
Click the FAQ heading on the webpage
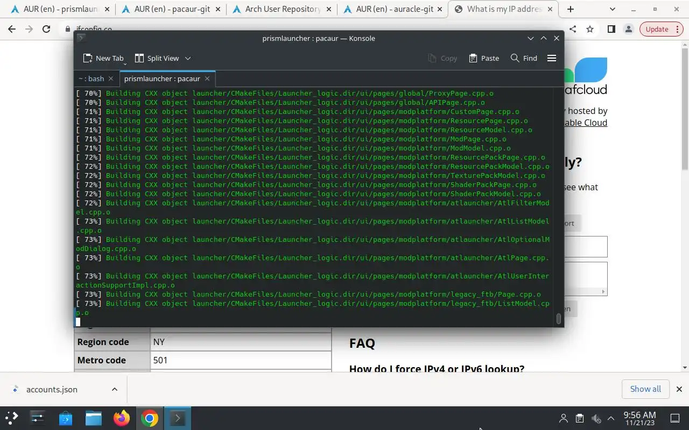click(x=362, y=343)
